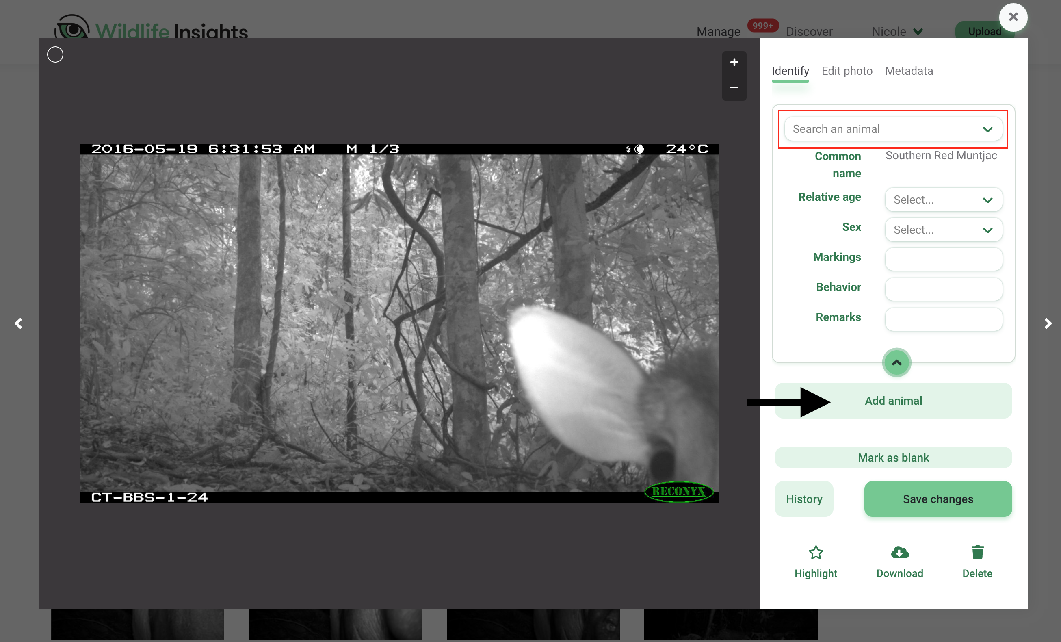Highlight photo with star icon

coord(816,562)
